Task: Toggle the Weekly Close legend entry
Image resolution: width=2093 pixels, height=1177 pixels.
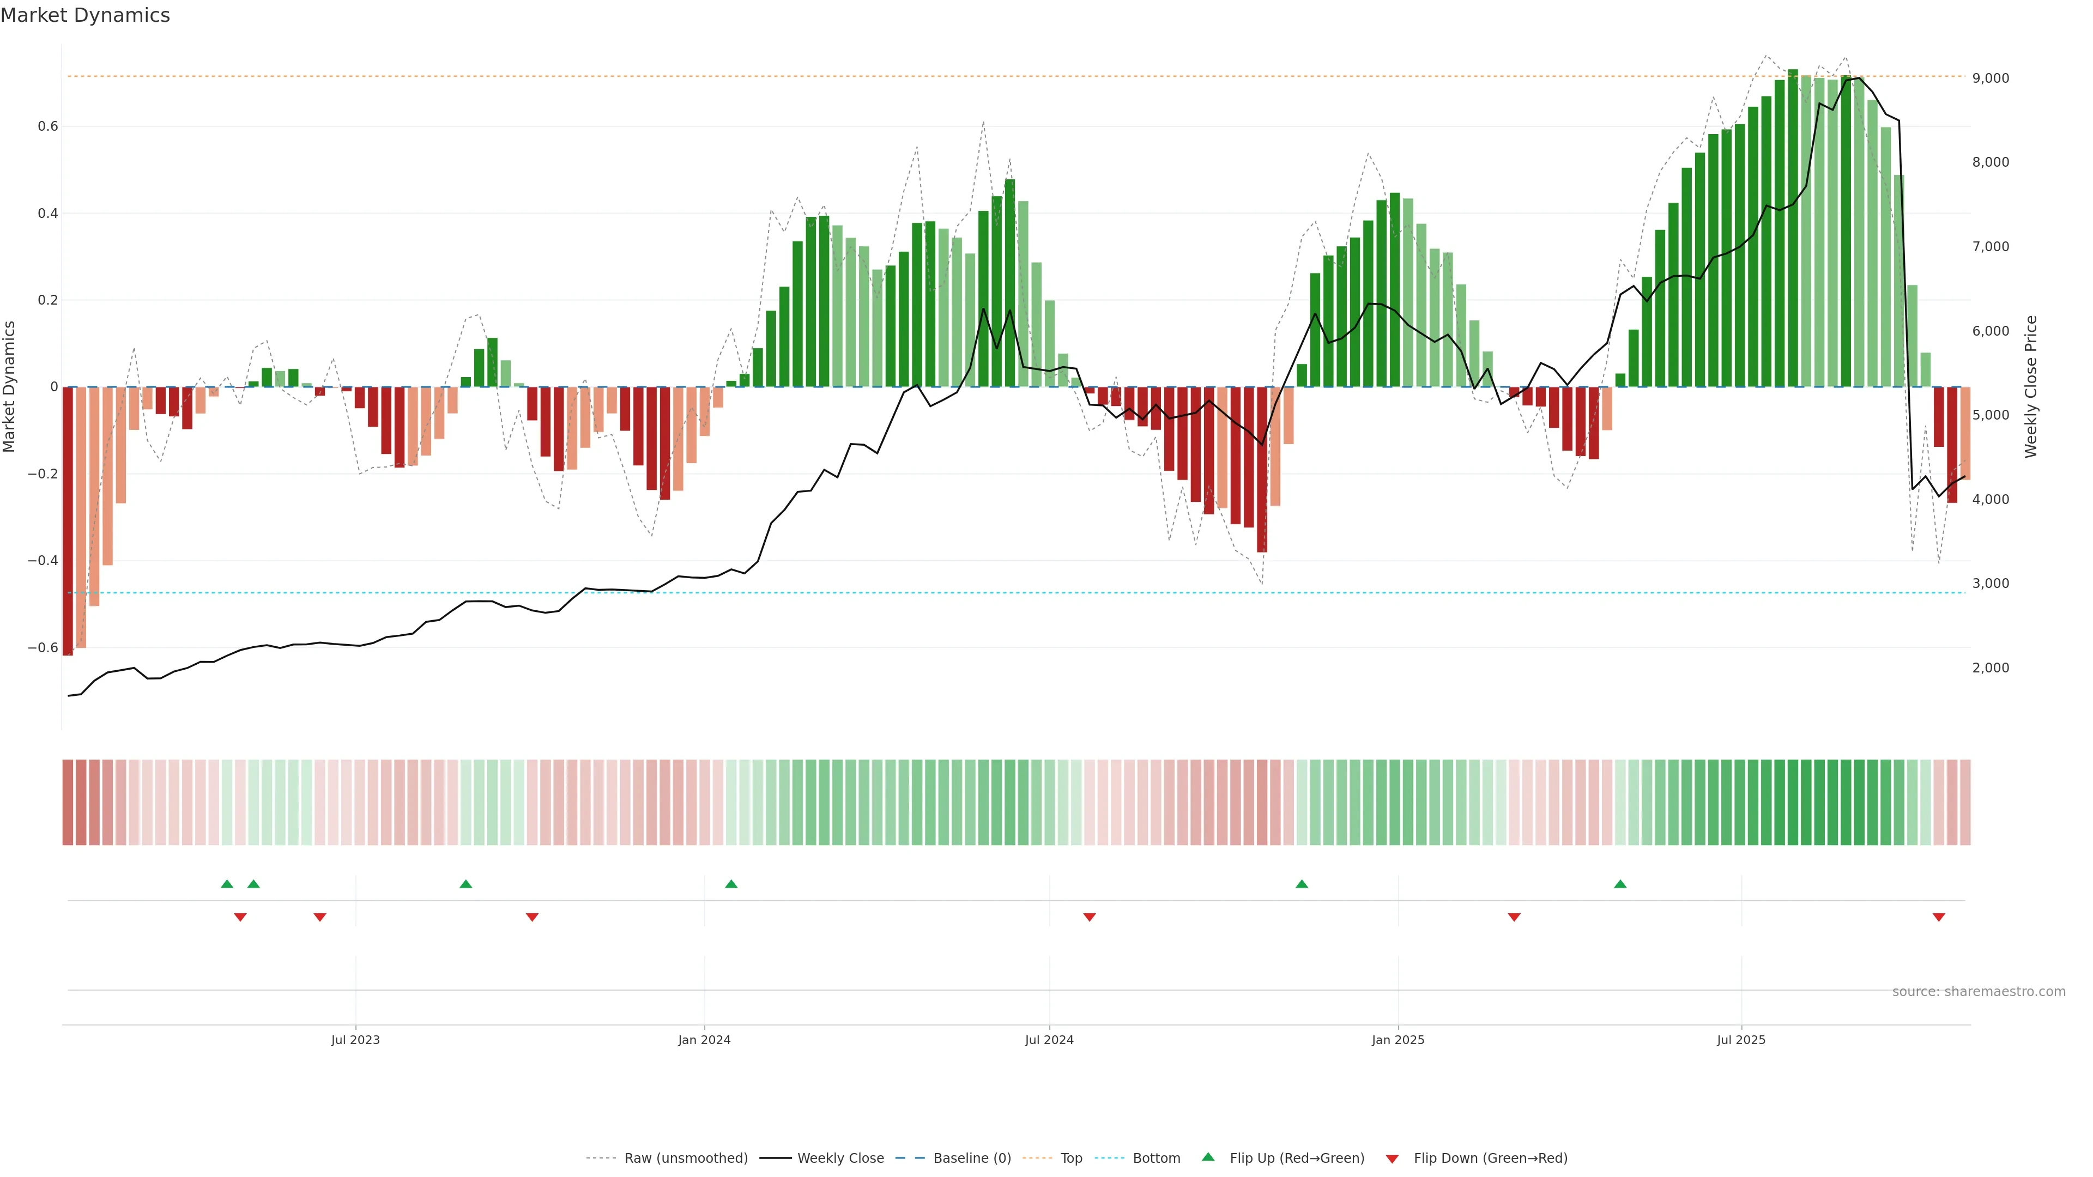Action: click(x=840, y=1158)
